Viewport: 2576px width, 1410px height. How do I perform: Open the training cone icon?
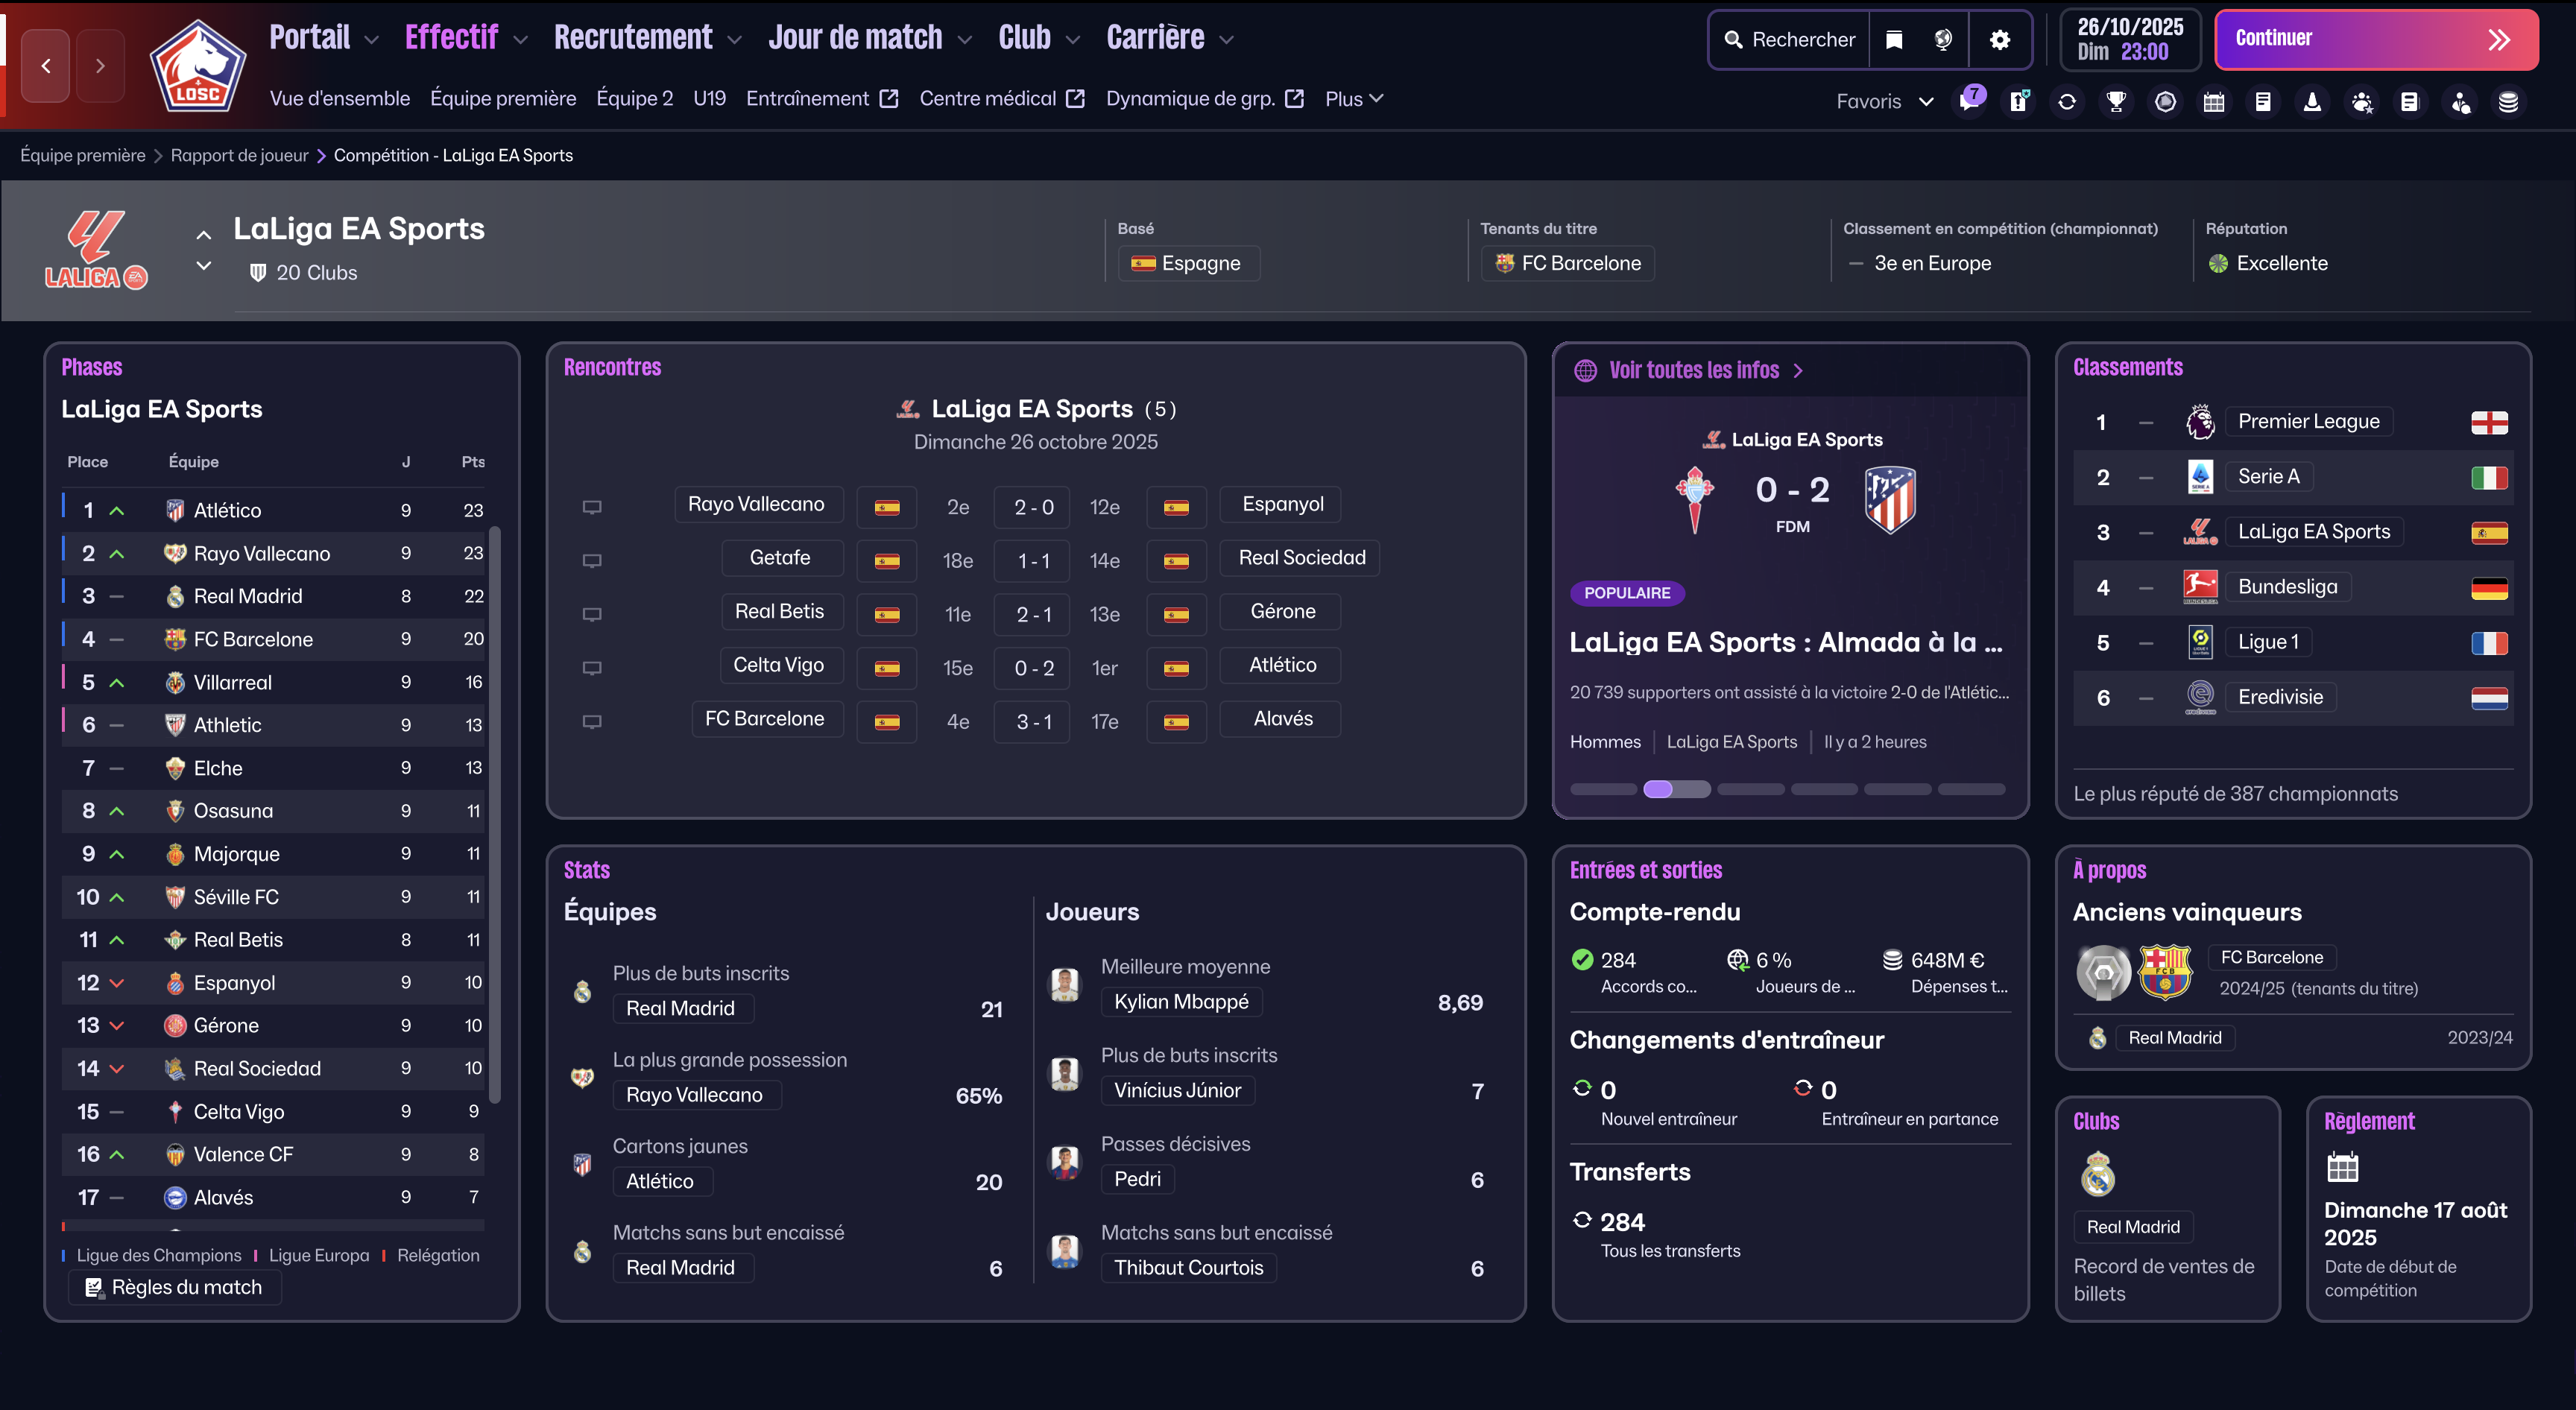point(2312,101)
